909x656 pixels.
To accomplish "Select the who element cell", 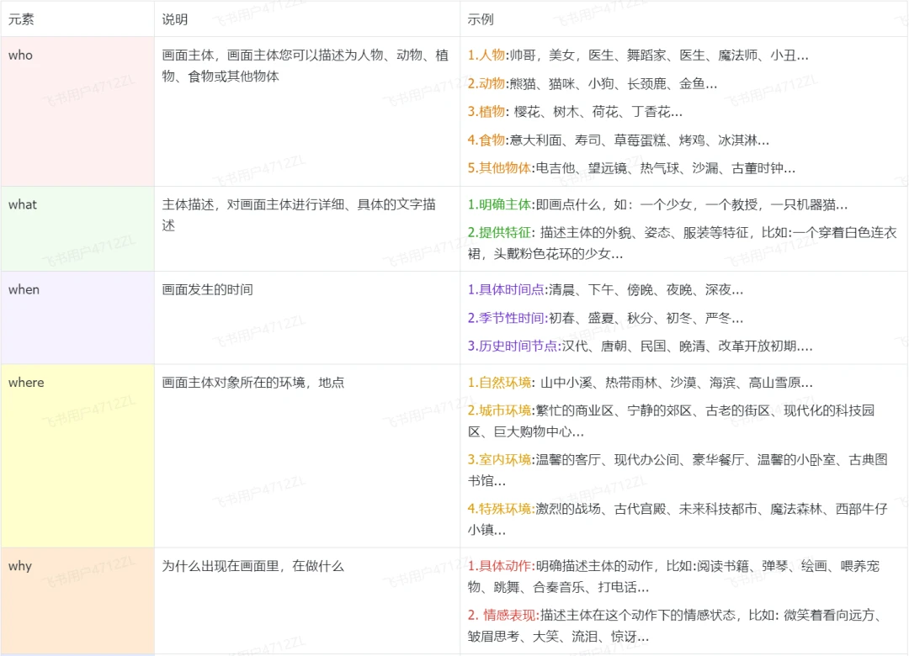I will click(77, 111).
